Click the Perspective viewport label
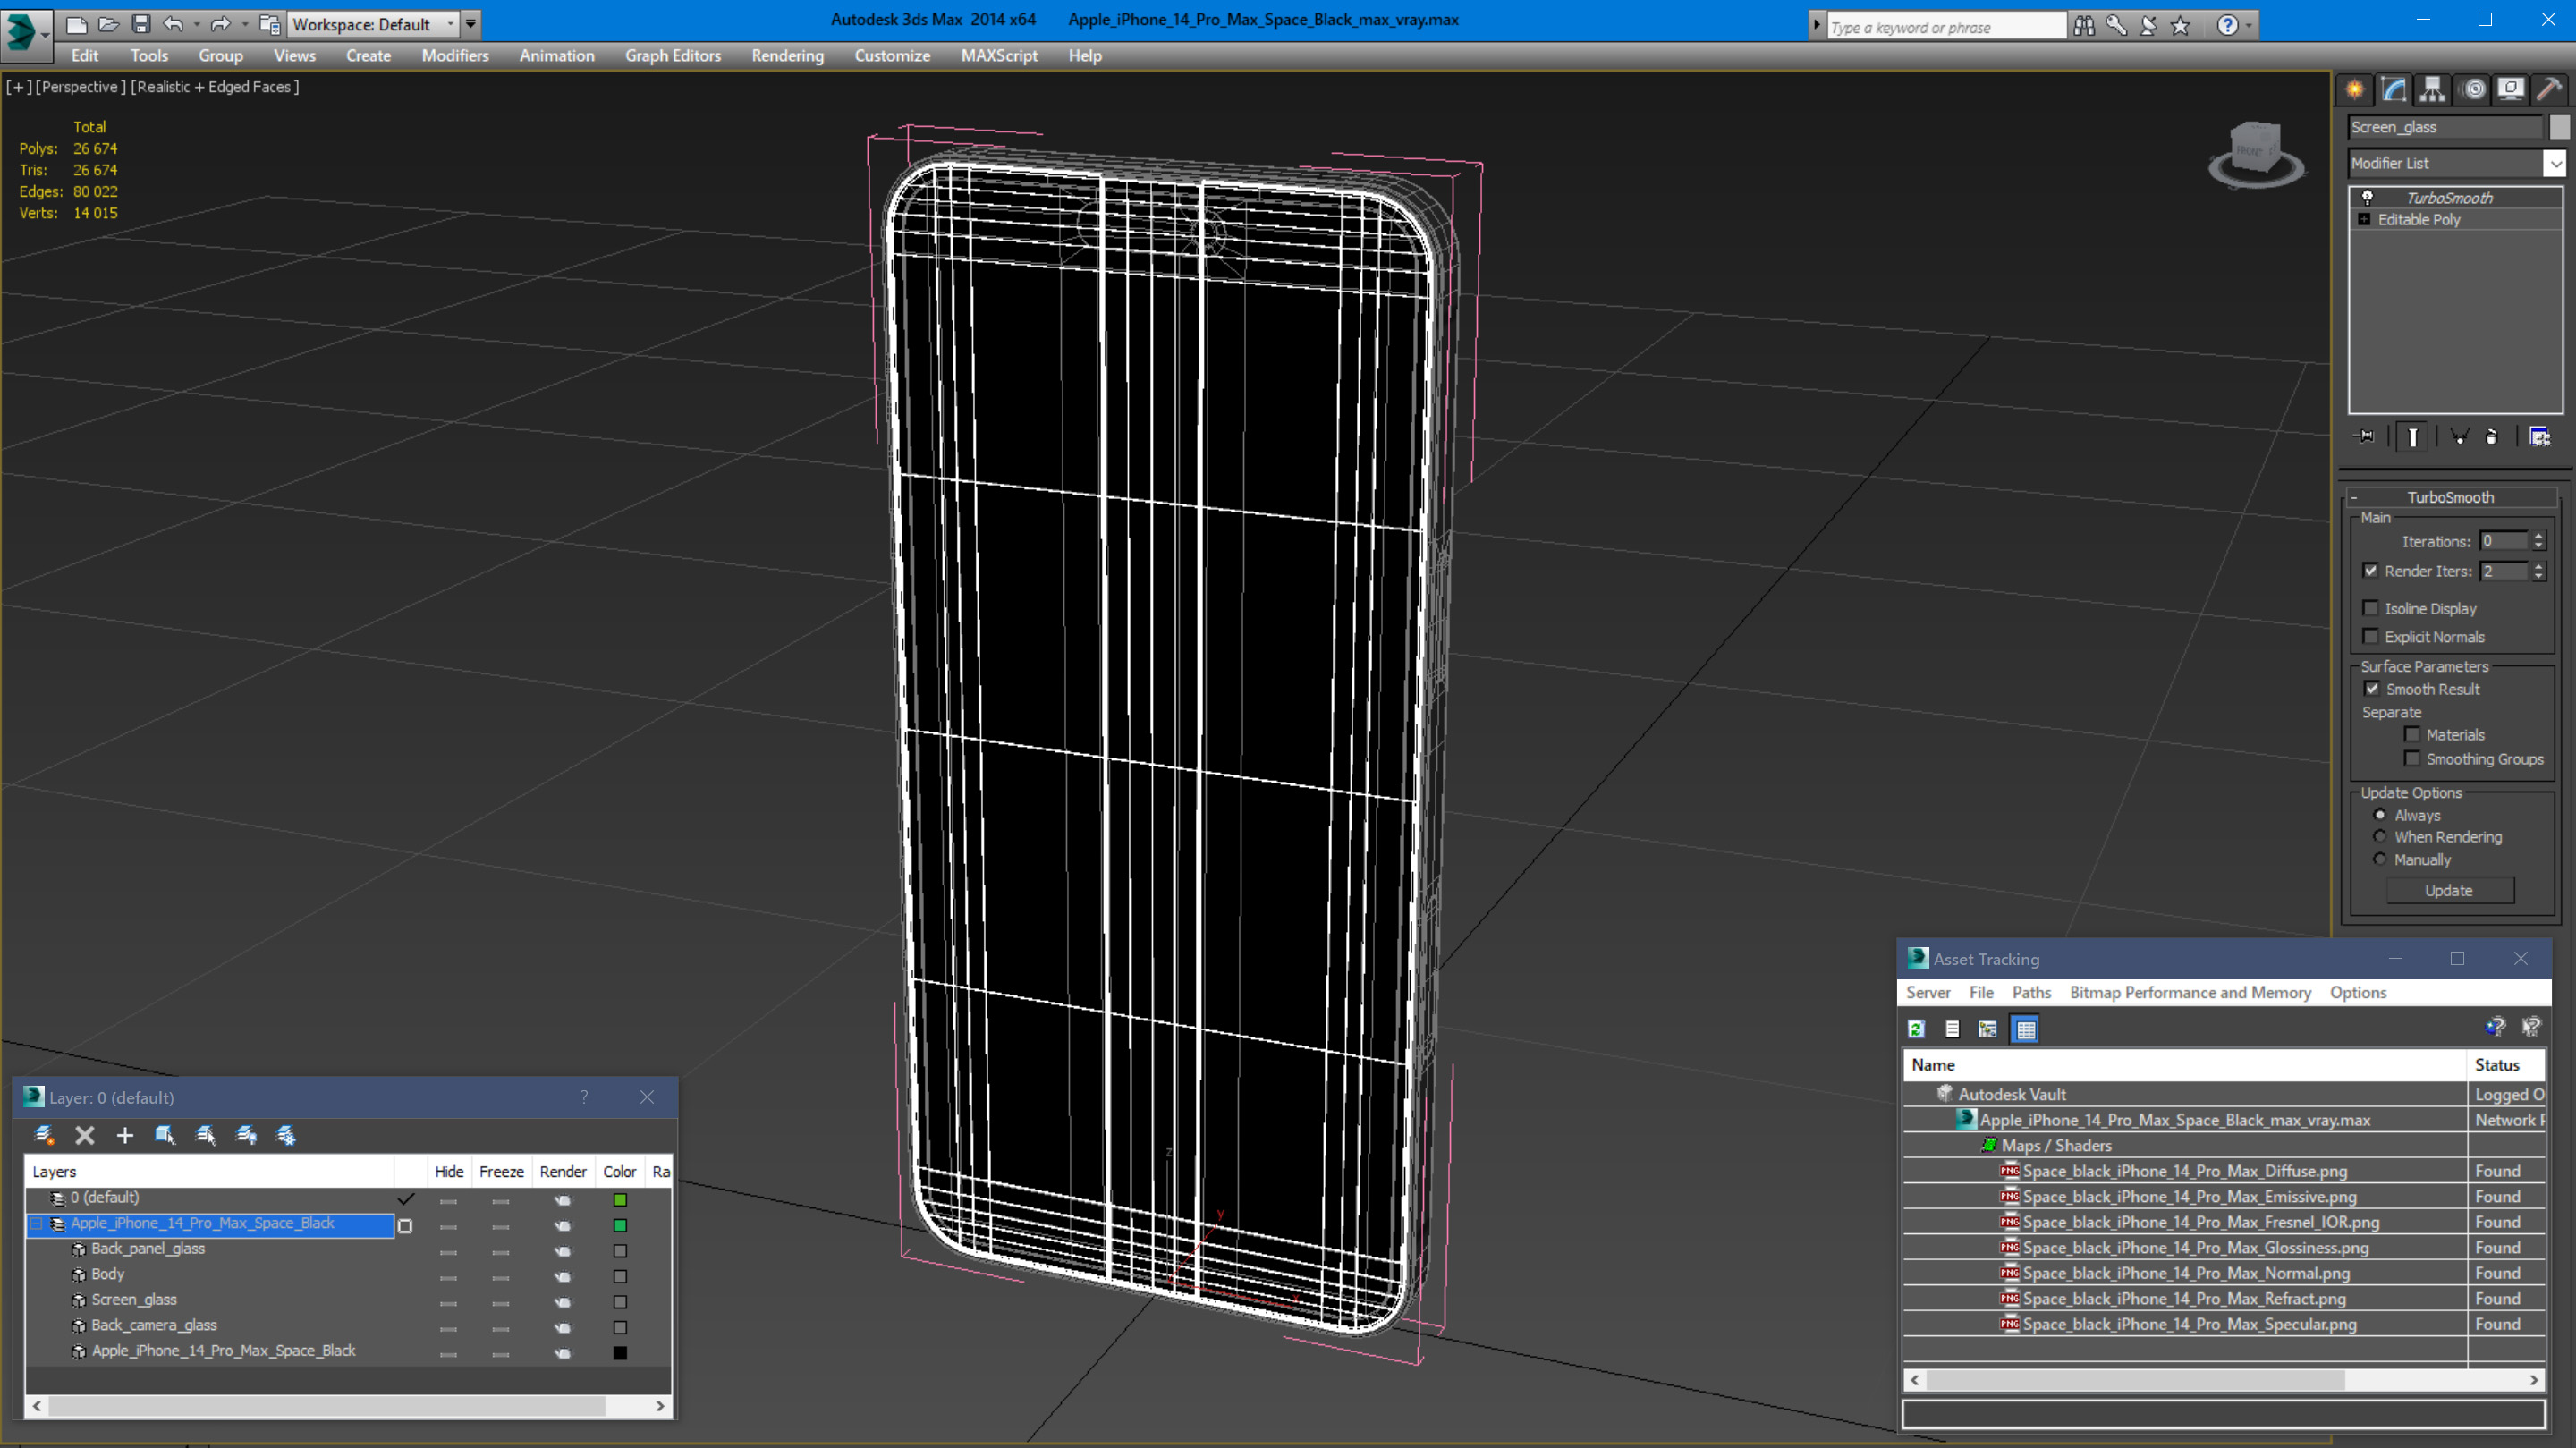Screen dimensions: 2576x1448 coord(80,87)
